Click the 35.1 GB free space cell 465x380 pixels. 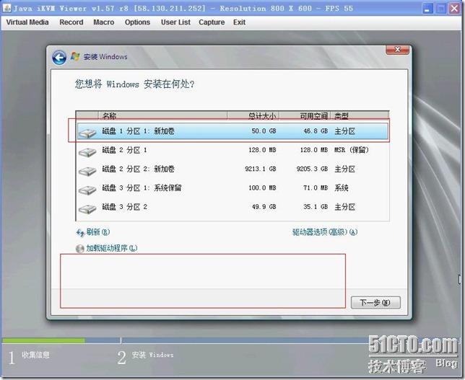tap(316, 207)
